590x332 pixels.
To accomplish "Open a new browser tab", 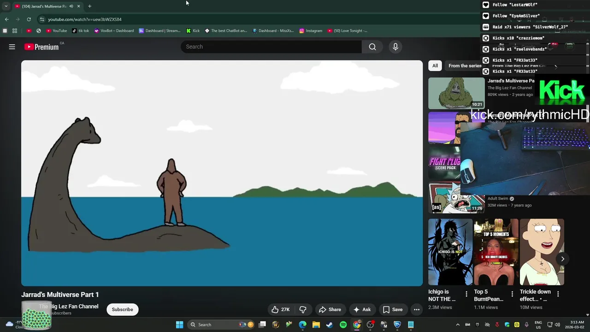I will tap(89, 6).
